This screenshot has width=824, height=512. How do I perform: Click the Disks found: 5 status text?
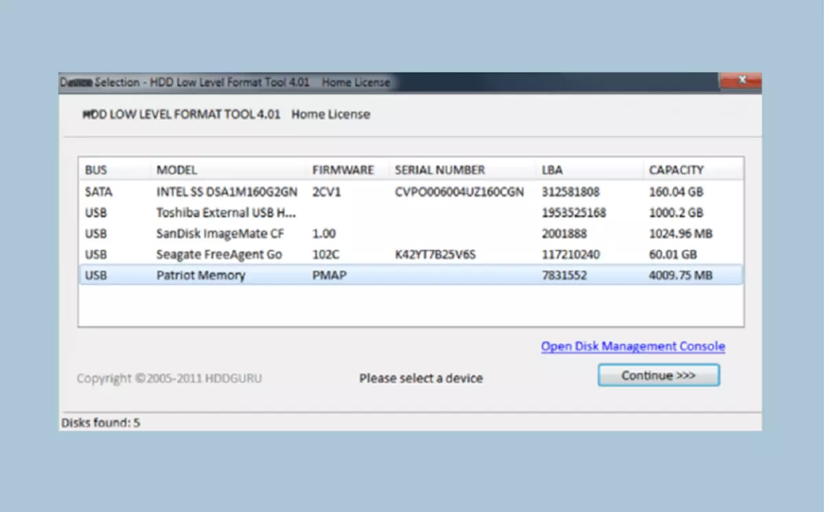[101, 423]
